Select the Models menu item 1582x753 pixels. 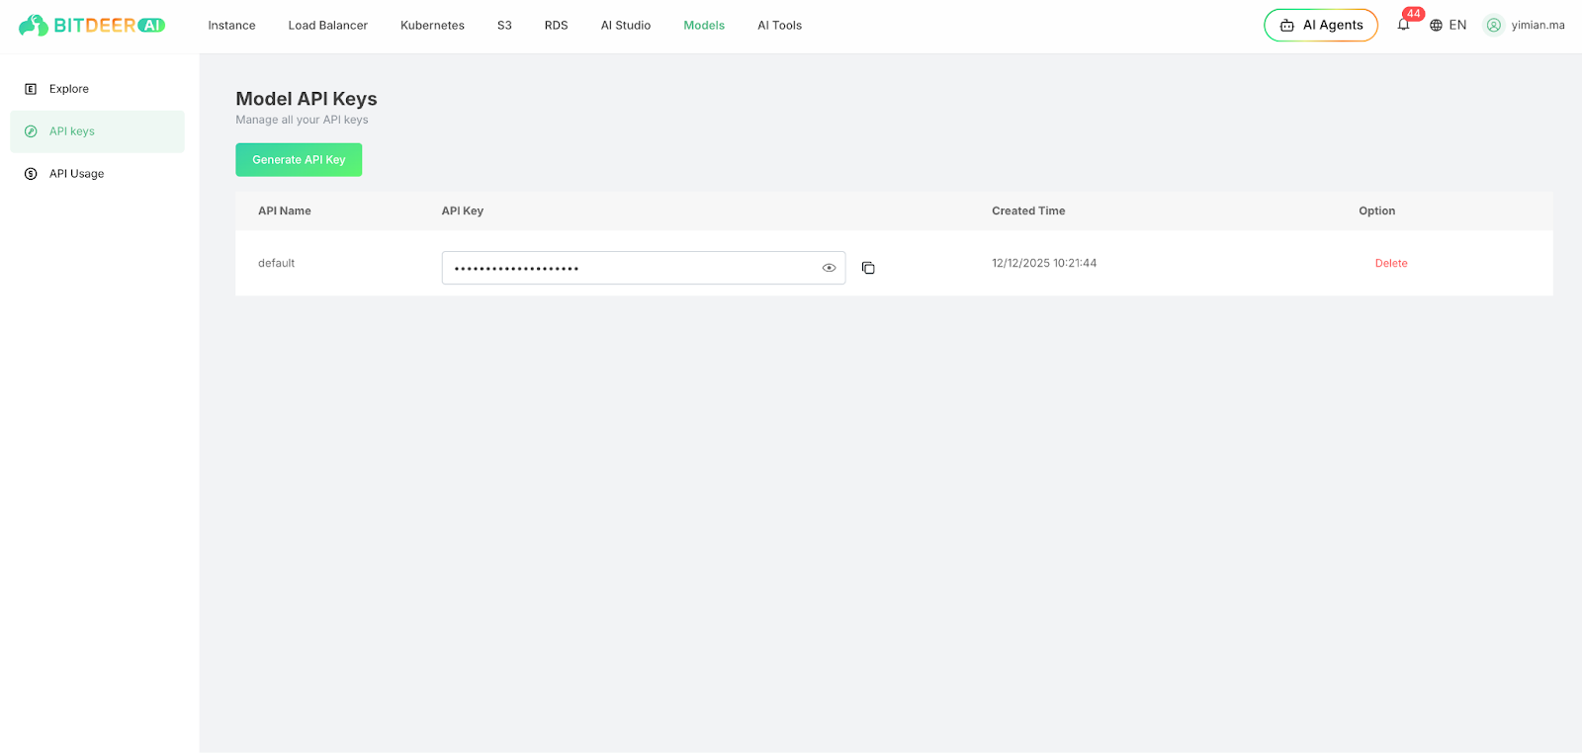(704, 26)
